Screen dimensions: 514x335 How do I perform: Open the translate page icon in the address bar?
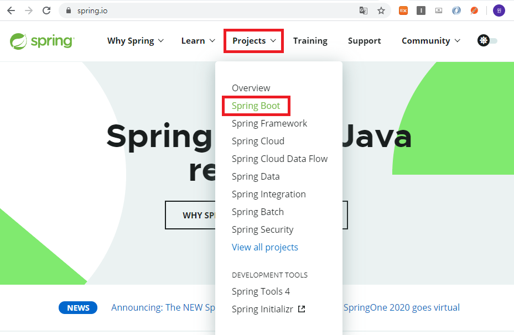[363, 11]
